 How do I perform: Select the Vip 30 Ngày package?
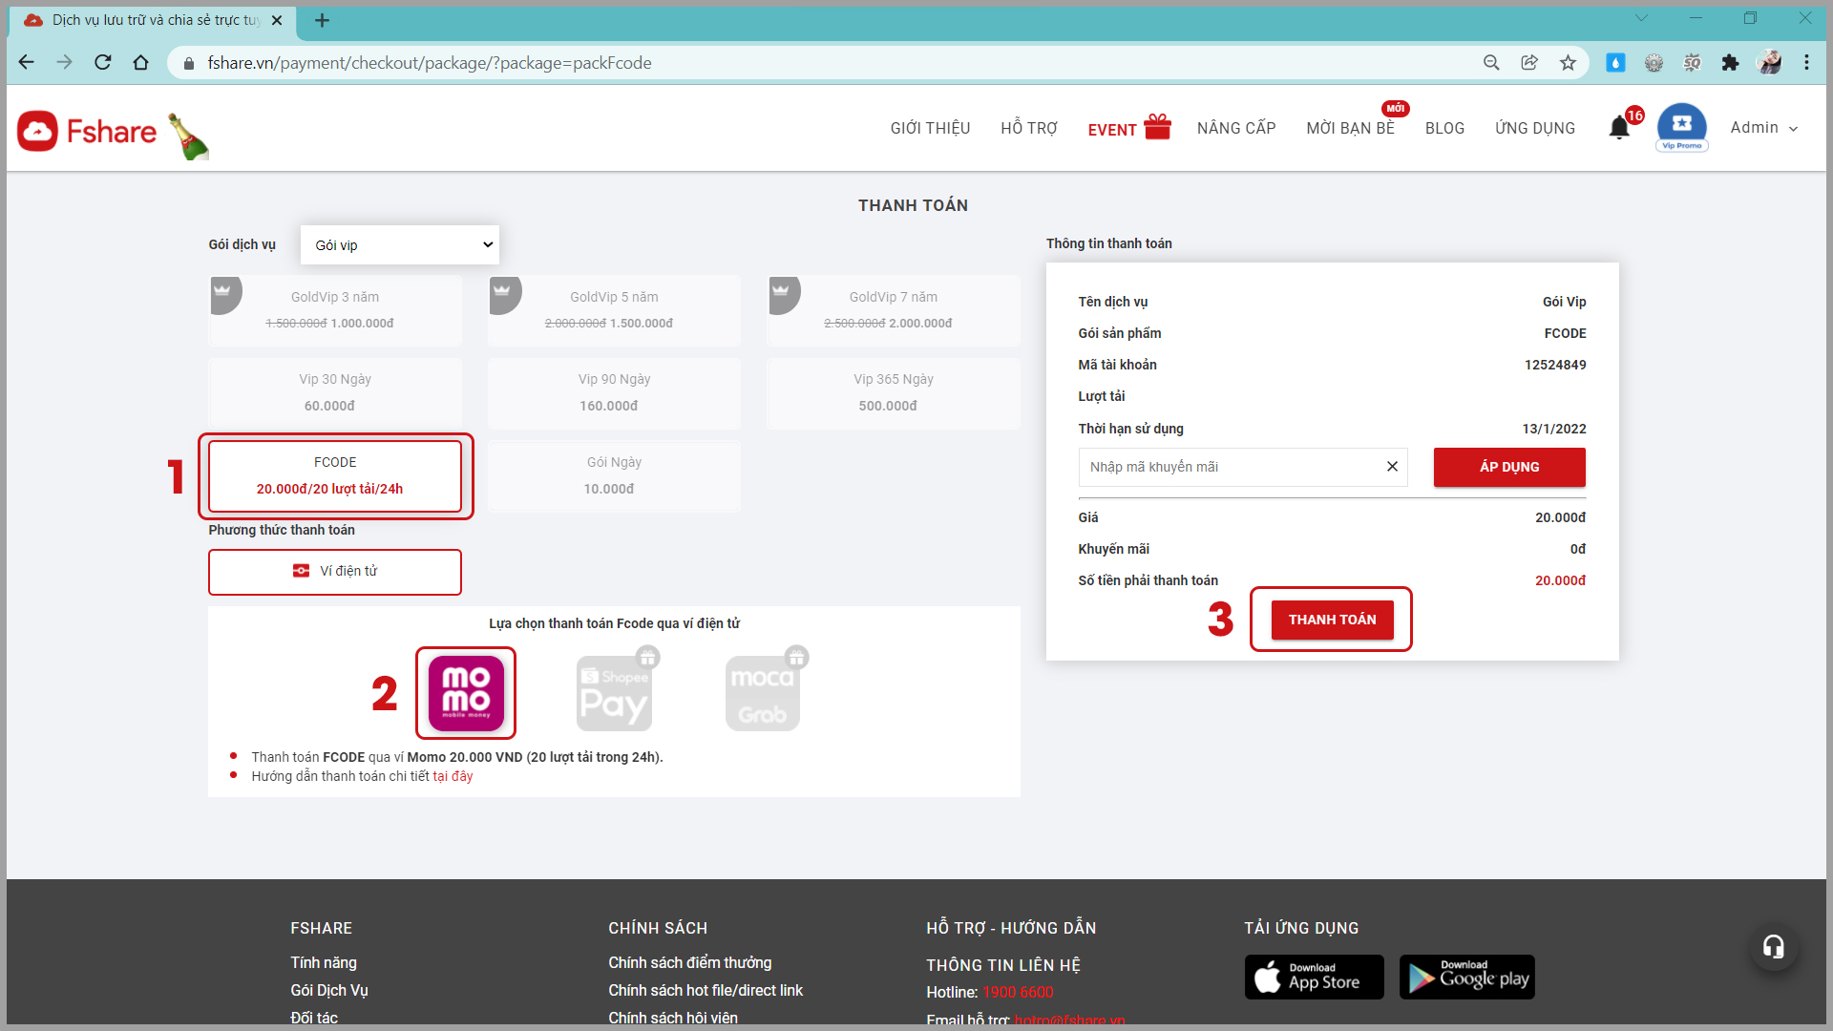[x=335, y=392]
